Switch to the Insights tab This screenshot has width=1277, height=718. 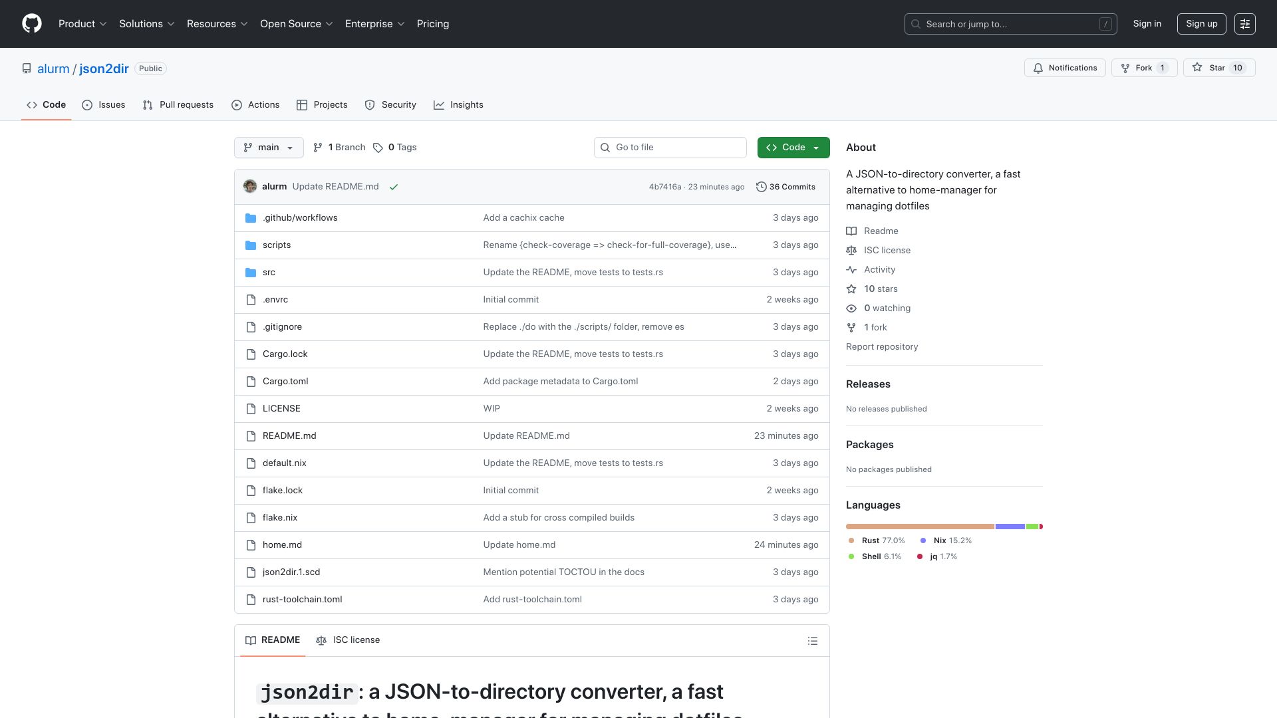point(458,105)
